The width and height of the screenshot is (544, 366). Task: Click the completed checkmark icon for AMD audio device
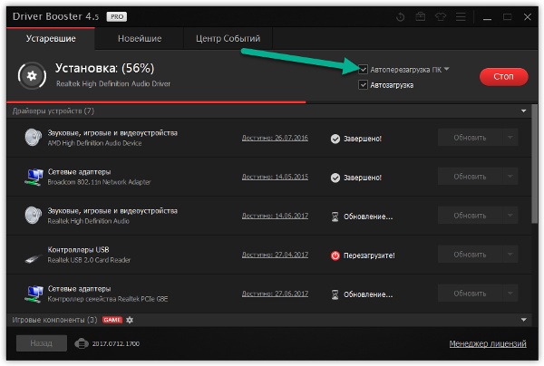coord(335,139)
